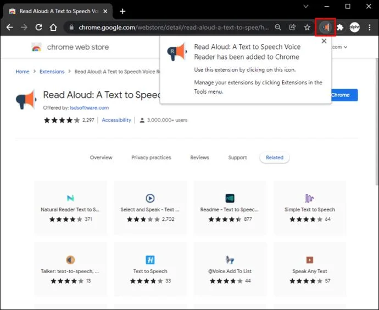Switch to the Support tab

[238, 157]
